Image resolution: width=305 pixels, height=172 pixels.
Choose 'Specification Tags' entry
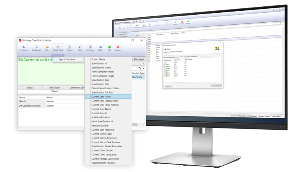point(100,80)
